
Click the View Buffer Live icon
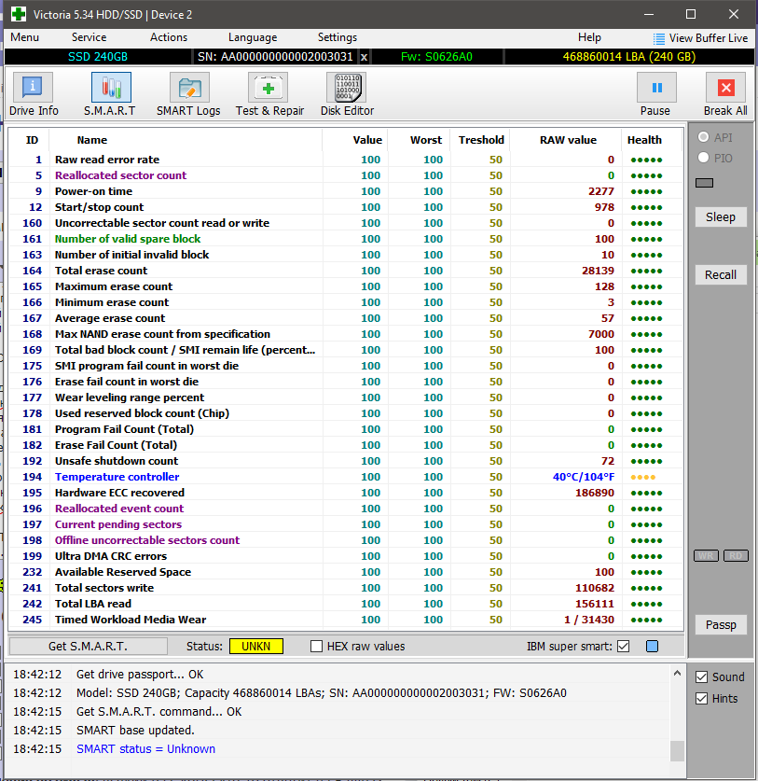point(660,38)
